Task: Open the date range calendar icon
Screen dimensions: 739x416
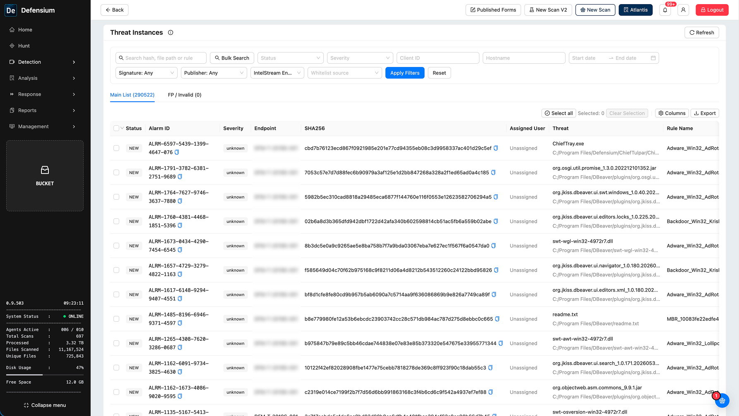Action: (x=653, y=58)
